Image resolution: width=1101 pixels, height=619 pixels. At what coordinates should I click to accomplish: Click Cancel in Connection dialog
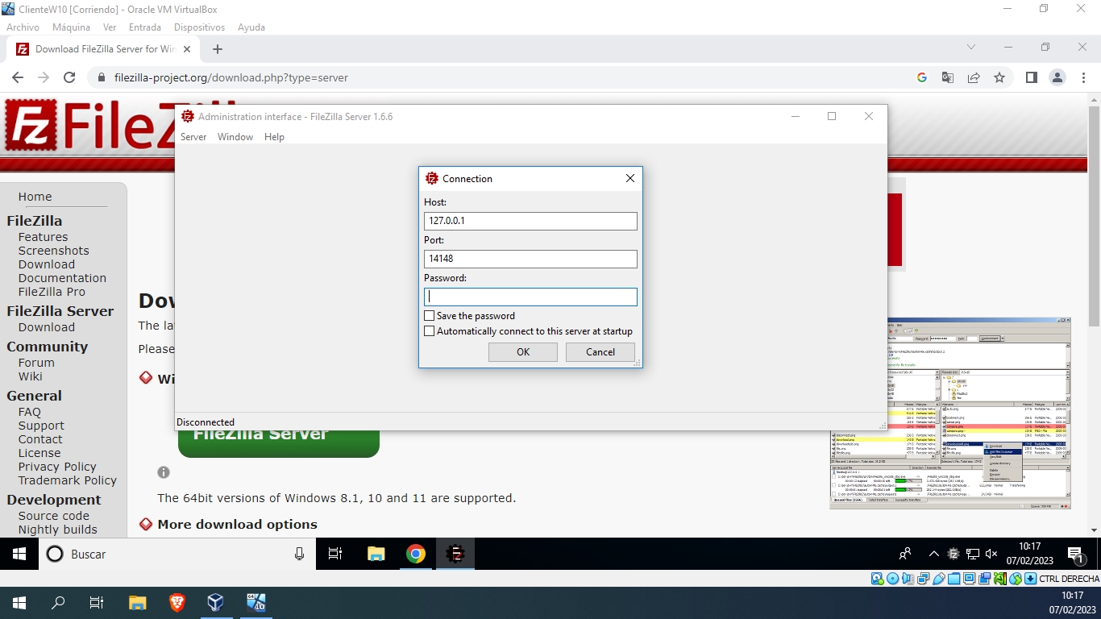click(x=600, y=352)
